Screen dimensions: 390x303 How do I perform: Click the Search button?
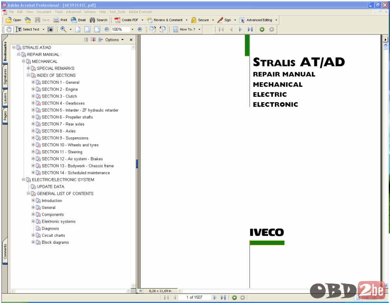coord(99,20)
